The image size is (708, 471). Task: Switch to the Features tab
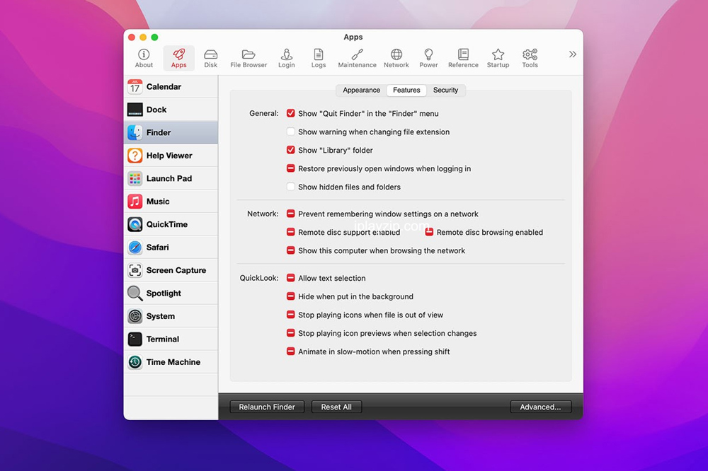click(406, 91)
